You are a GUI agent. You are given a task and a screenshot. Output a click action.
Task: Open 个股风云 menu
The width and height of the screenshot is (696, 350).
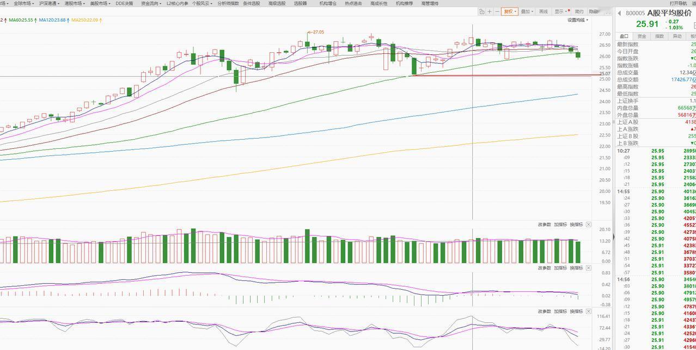click(203, 3)
